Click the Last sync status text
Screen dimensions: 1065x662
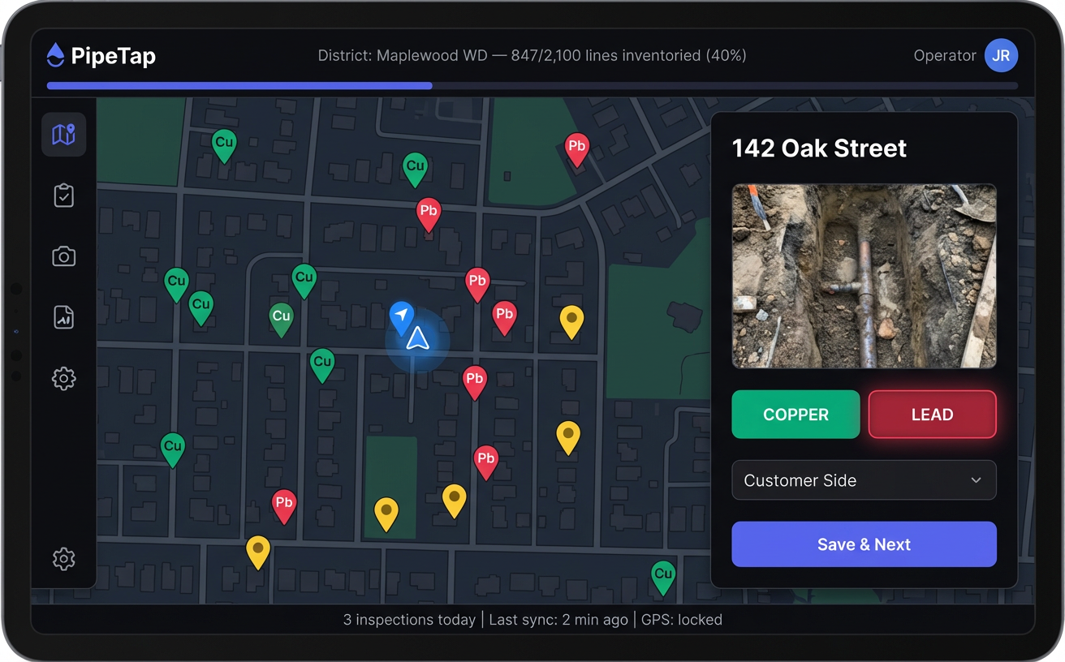(559, 619)
